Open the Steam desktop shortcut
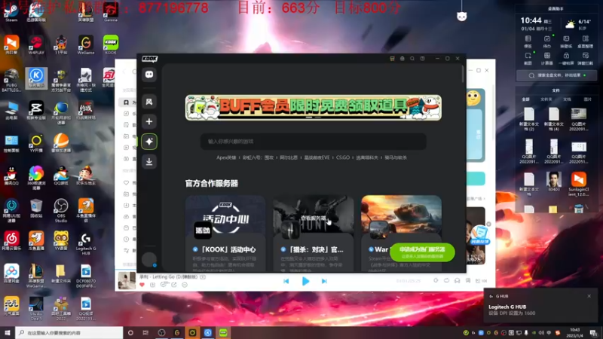603x339 pixels. [11, 11]
